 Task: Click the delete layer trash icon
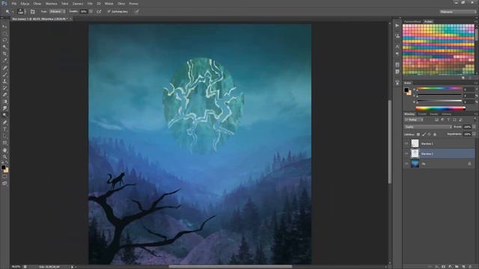(x=471, y=267)
